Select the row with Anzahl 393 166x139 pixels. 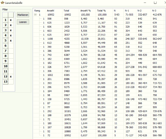coord(99,83)
